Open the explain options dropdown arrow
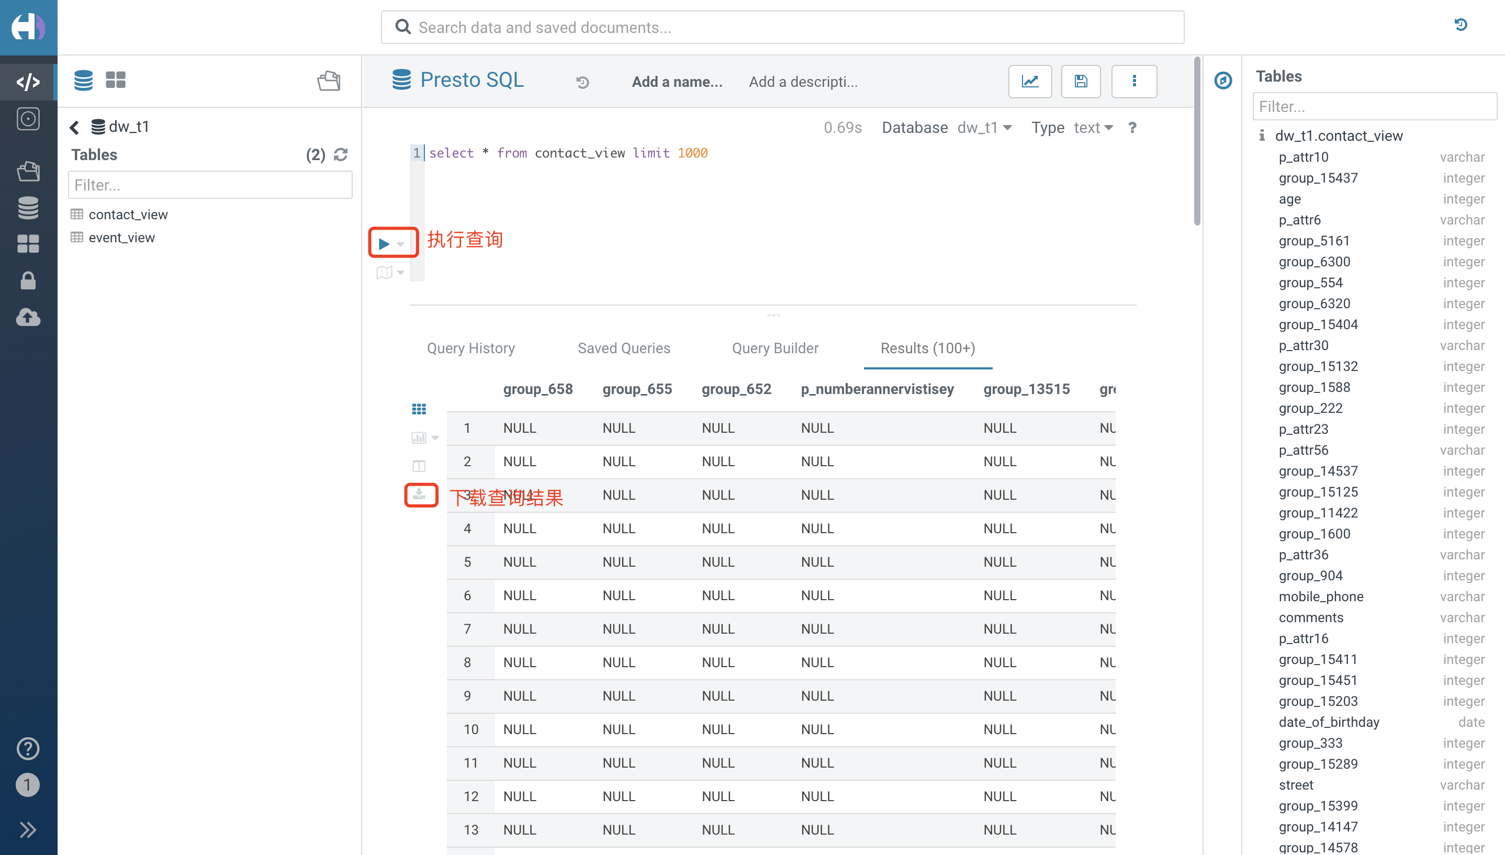The height and width of the screenshot is (855, 1505). pyautogui.click(x=401, y=273)
